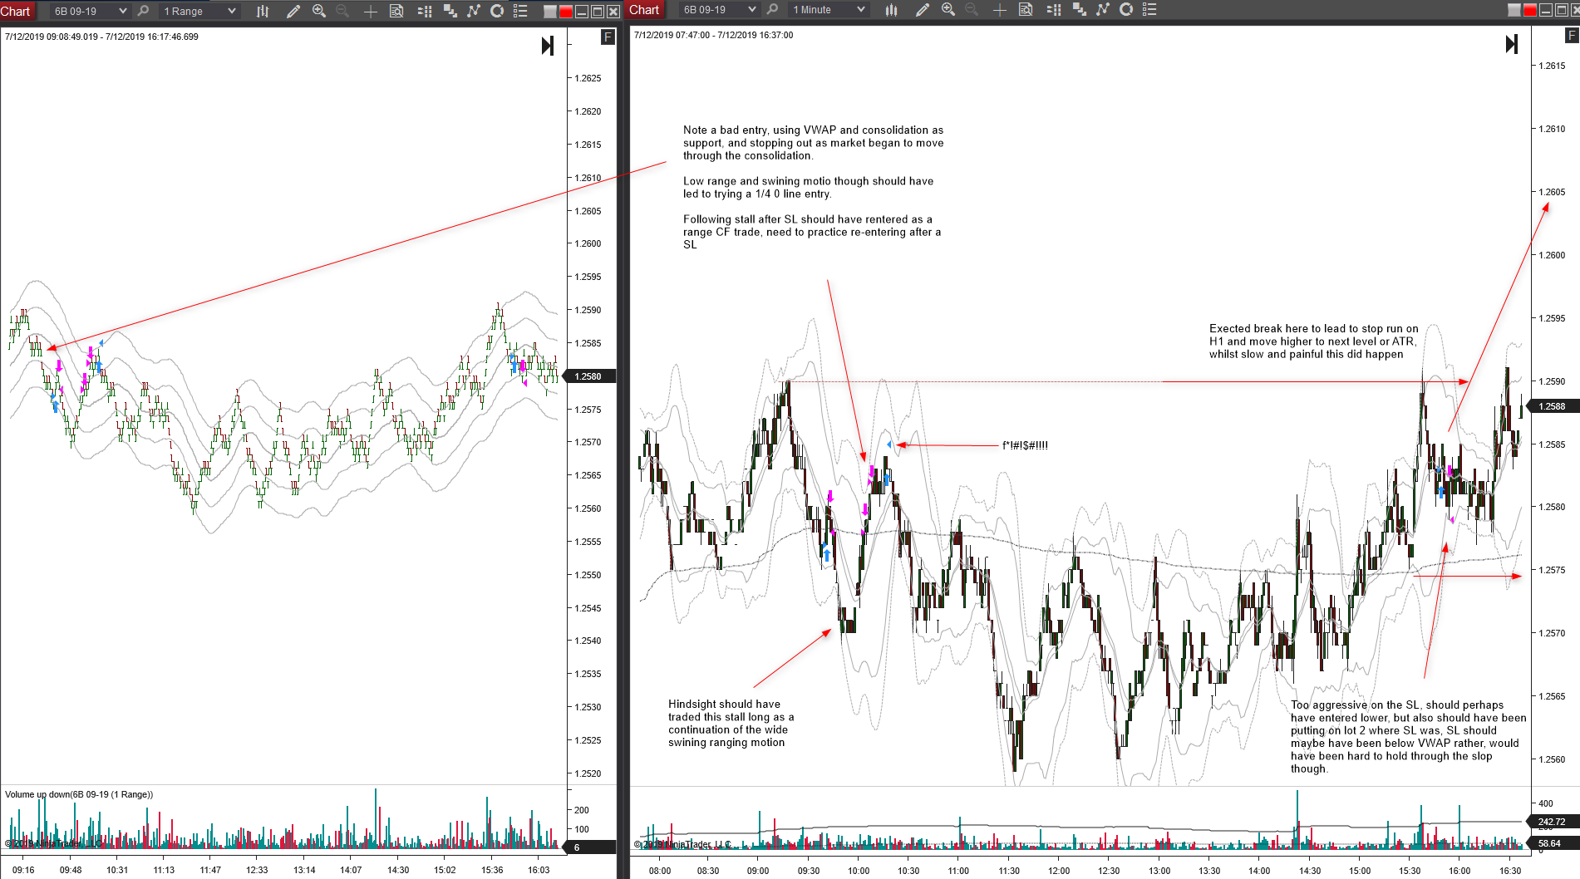Toggle red link button in right chart
Viewport: 1580px width, 879px height.
(x=1530, y=10)
